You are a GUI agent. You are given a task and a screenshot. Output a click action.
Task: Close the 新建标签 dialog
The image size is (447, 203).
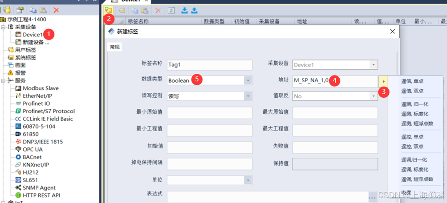coord(392,31)
